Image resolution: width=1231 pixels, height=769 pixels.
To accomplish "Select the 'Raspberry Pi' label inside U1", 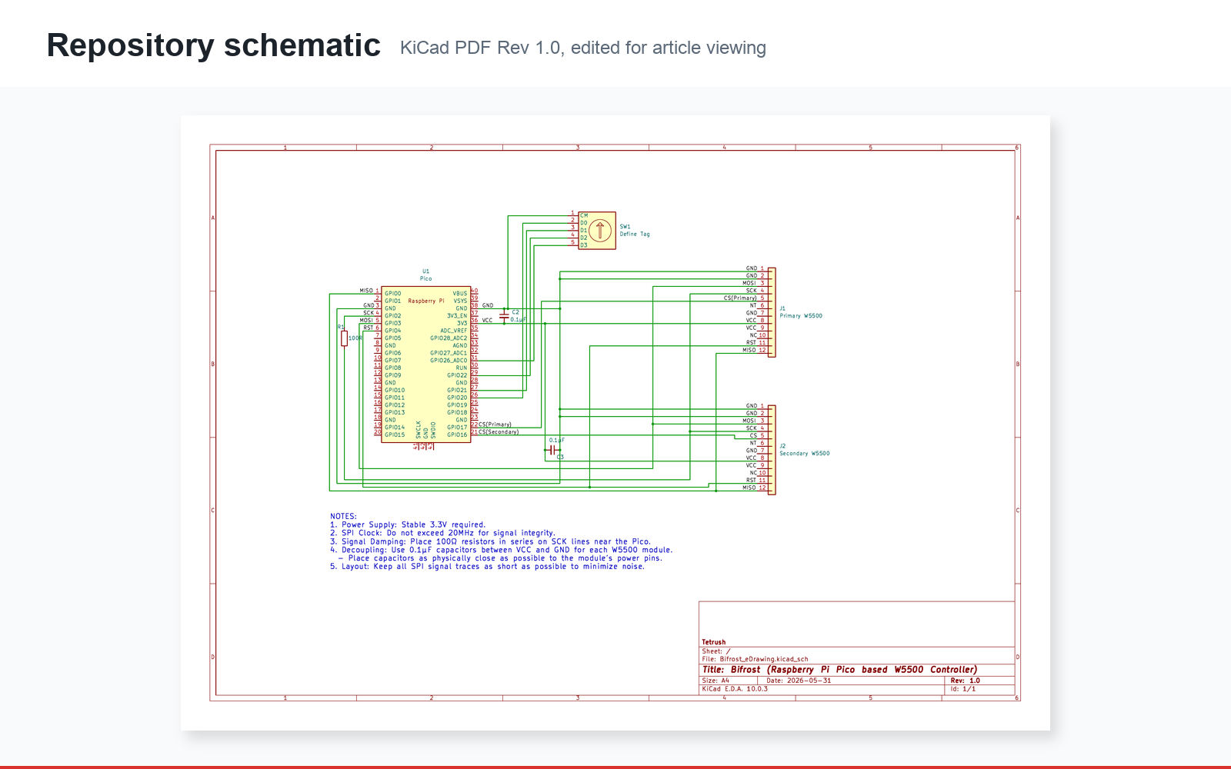I will click(x=426, y=301).
